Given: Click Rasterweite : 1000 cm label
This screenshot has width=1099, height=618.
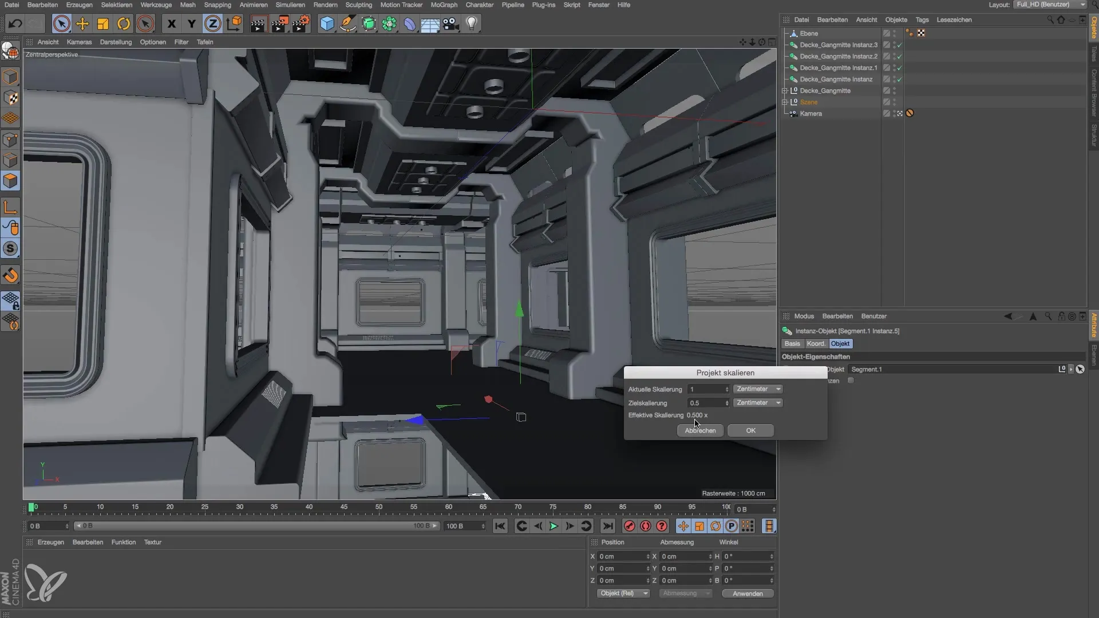Looking at the screenshot, I should coord(733,493).
